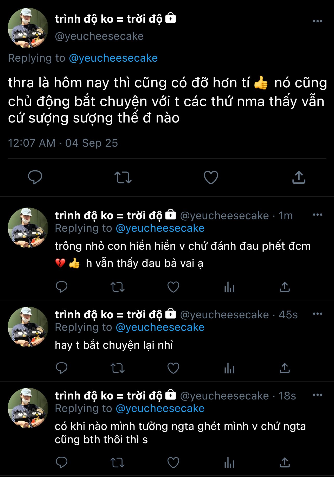Reply to the 18s ago tweet

click(x=62, y=462)
